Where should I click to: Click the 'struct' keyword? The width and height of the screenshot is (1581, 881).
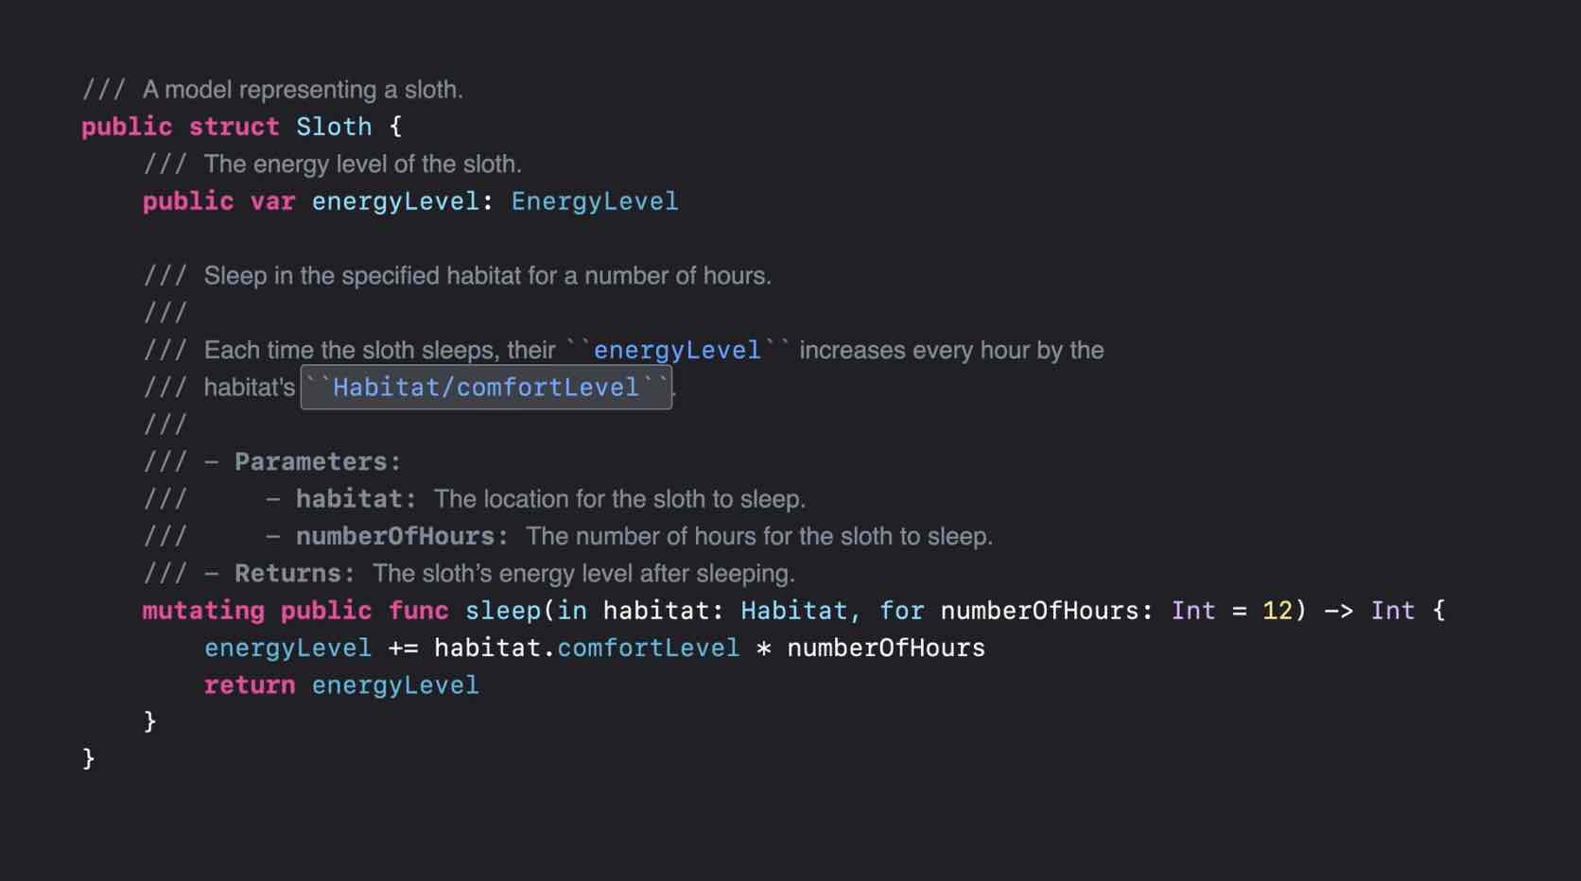pos(234,127)
